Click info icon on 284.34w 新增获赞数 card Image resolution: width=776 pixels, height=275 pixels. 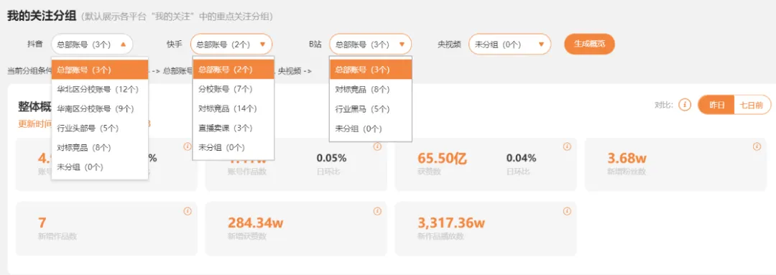coord(377,210)
